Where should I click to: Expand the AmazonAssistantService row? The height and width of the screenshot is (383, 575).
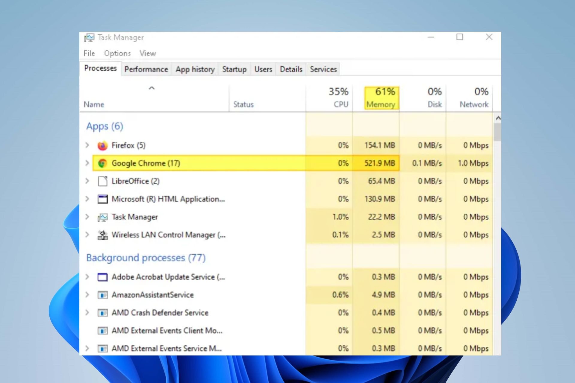pos(87,295)
